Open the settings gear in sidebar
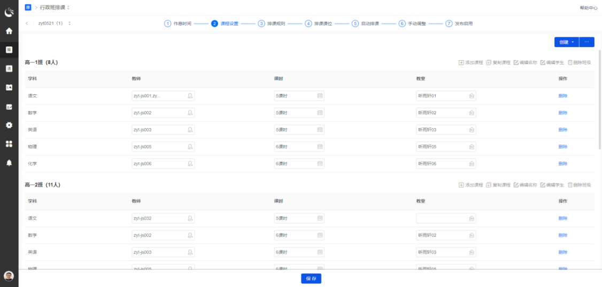Image resolution: width=602 pixels, height=287 pixels. point(9,125)
